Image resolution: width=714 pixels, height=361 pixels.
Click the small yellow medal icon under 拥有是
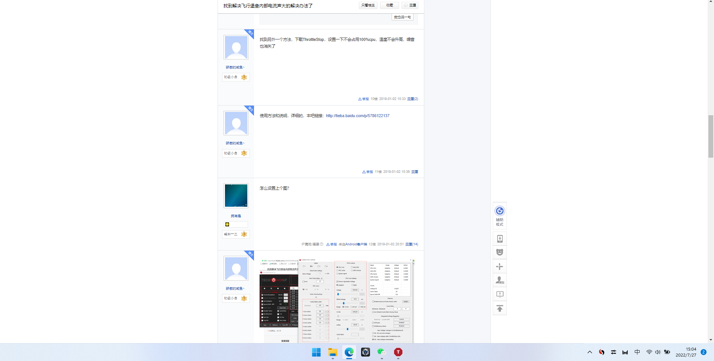click(227, 224)
